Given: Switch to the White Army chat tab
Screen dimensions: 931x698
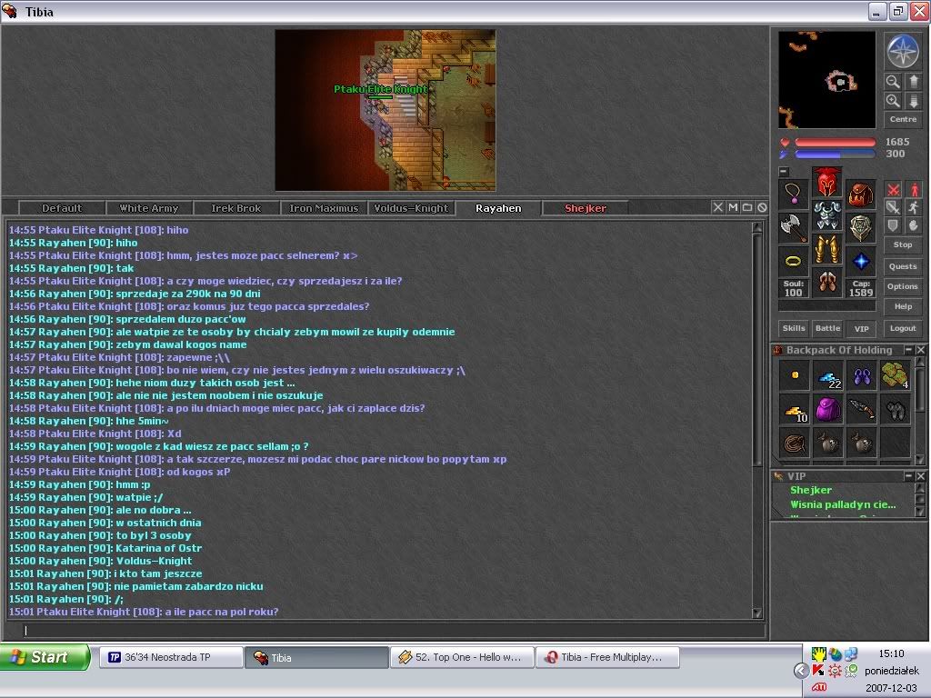Looking at the screenshot, I should tap(149, 208).
